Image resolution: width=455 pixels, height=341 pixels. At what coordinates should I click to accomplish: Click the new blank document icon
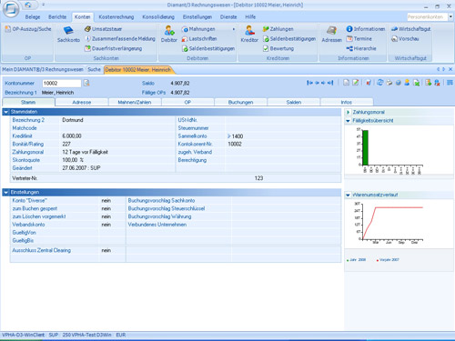click(346, 83)
